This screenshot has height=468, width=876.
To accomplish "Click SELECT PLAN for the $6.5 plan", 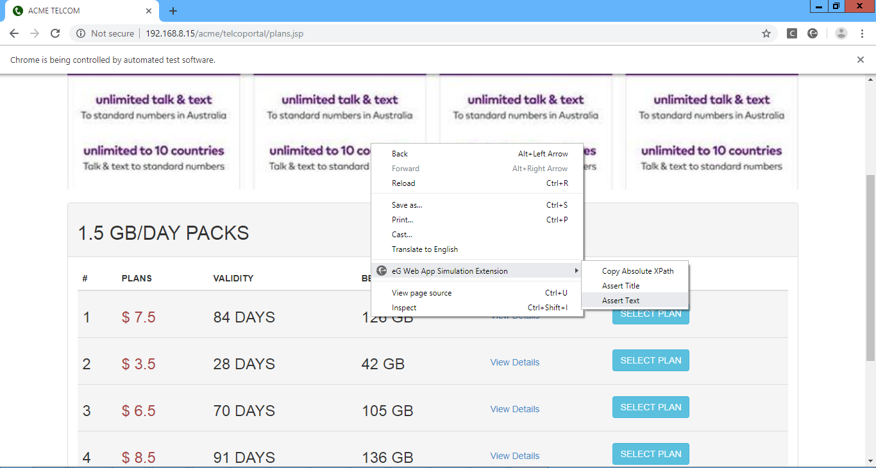I will (x=651, y=407).
